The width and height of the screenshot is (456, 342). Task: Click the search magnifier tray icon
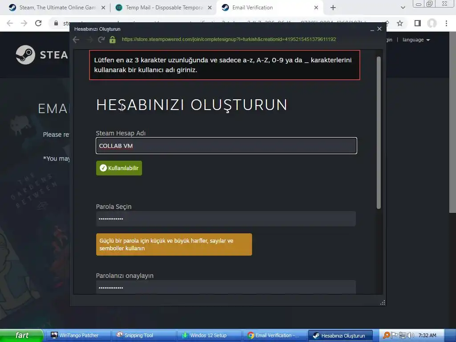point(386,335)
